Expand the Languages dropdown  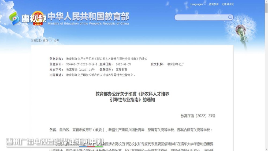198,4
